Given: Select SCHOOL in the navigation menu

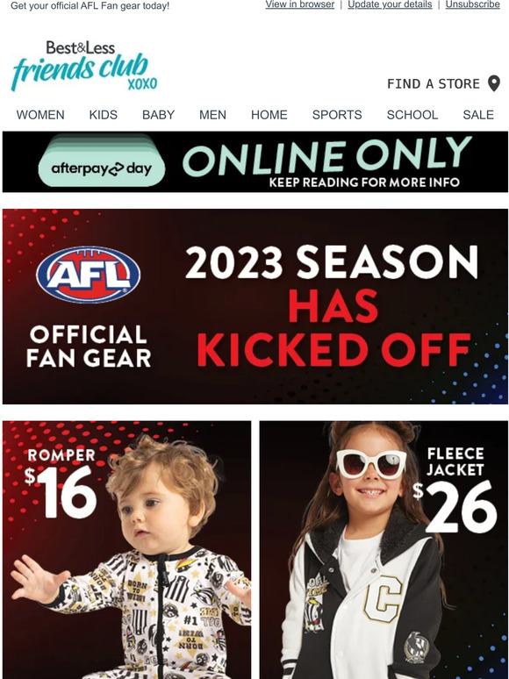Looking at the screenshot, I should pyautogui.click(x=412, y=115).
